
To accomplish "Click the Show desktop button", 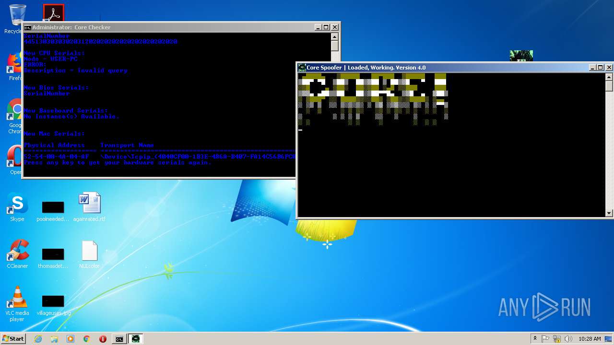I will 609,339.
